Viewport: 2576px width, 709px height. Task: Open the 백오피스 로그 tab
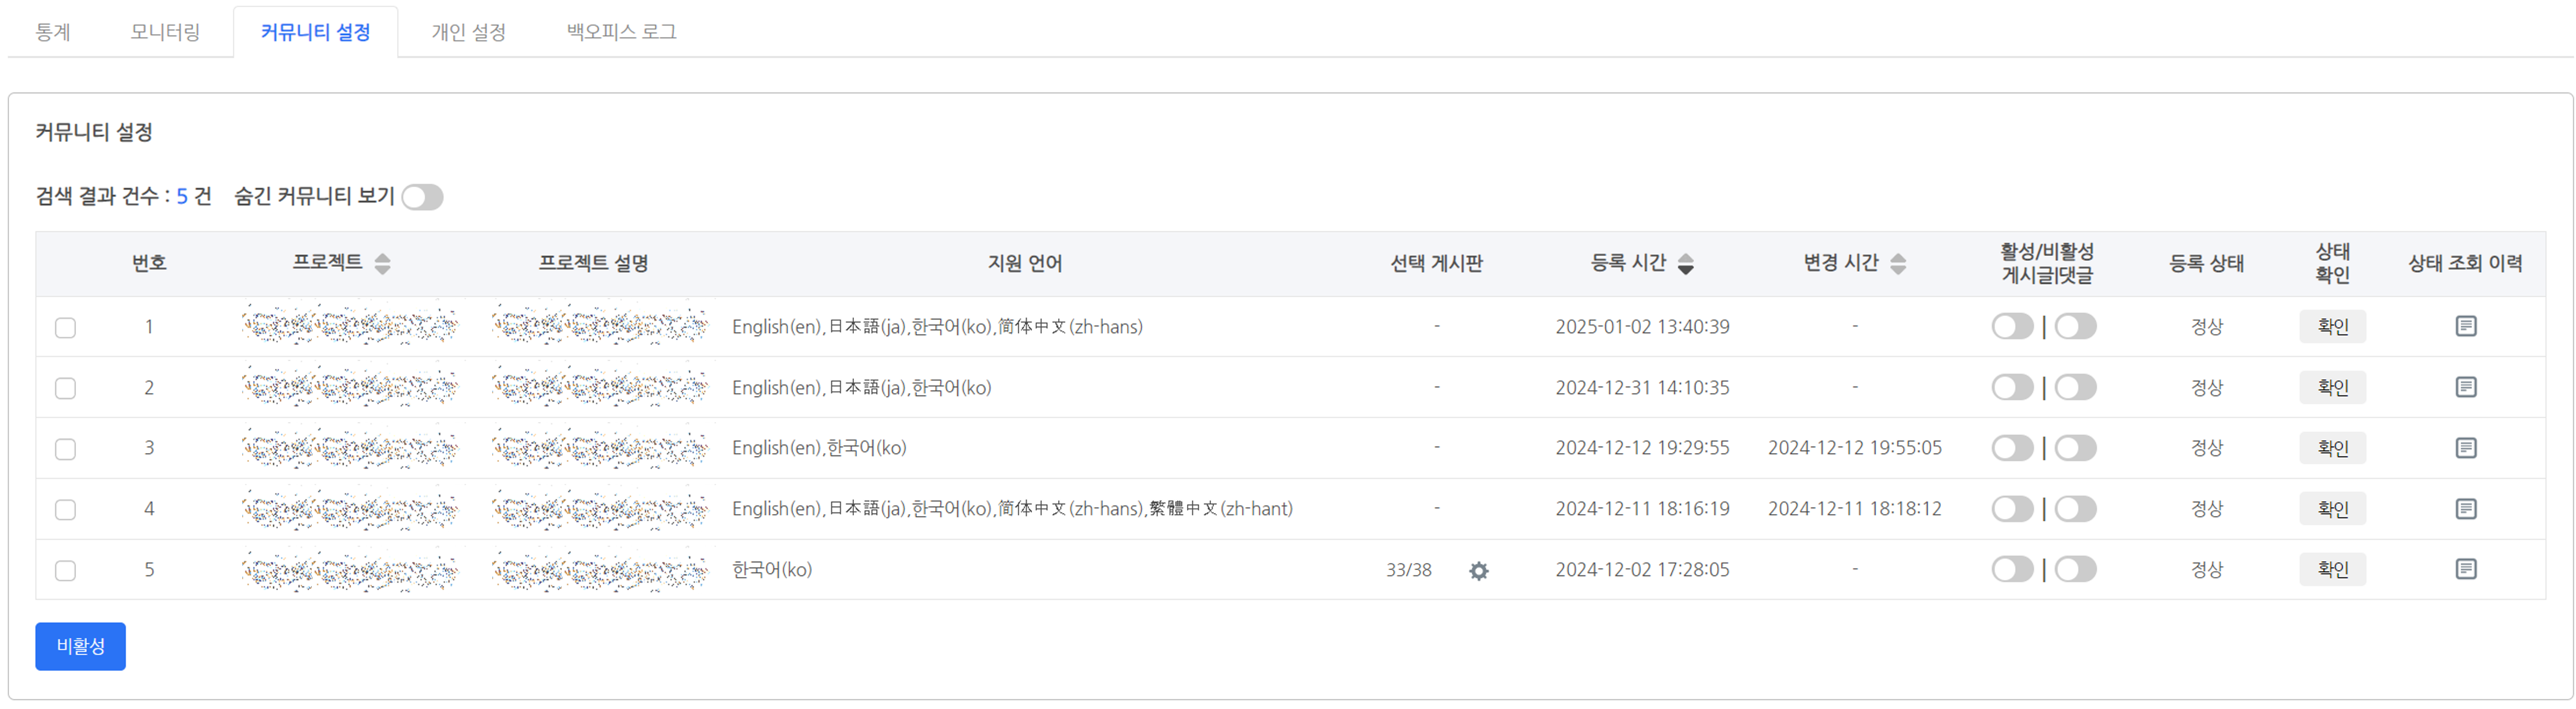pos(621,32)
